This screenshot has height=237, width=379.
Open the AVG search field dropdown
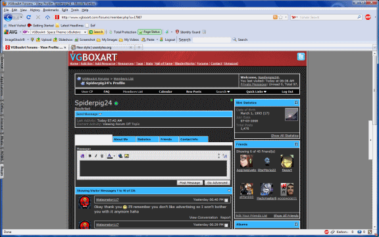click(x=85, y=32)
